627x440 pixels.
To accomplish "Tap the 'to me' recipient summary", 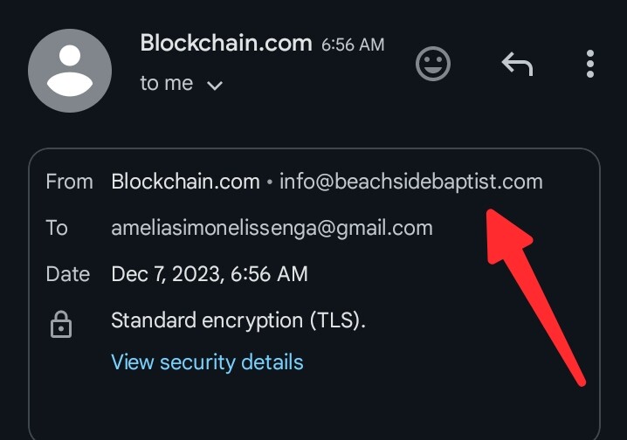I will tap(166, 83).
